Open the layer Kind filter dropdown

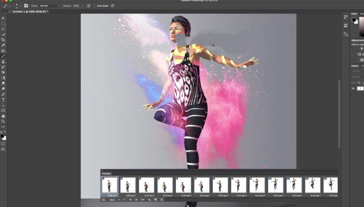pyautogui.click(x=357, y=71)
